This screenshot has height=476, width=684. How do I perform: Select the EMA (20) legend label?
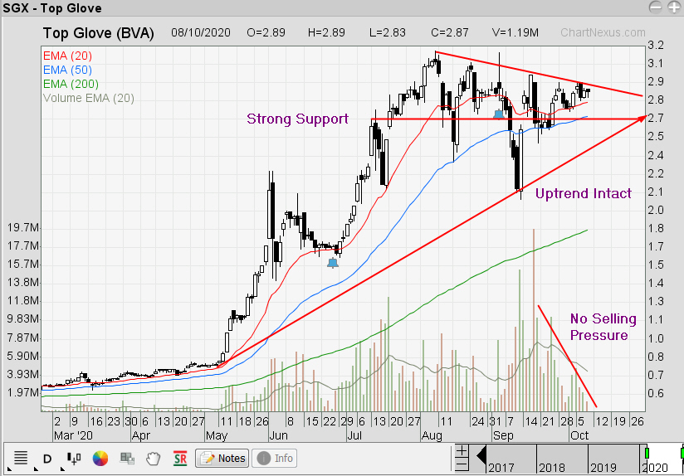pyautogui.click(x=67, y=56)
